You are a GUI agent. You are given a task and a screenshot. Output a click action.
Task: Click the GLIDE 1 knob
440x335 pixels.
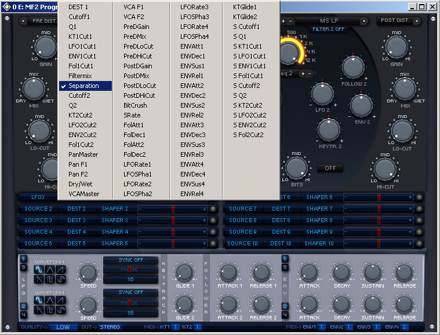tap(184, 272)
